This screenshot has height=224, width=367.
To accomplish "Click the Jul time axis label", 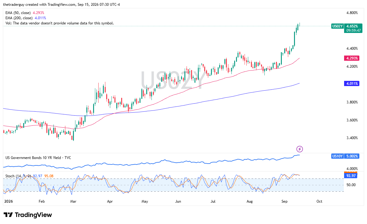I will pyautogui.click(x=213, y=201).
